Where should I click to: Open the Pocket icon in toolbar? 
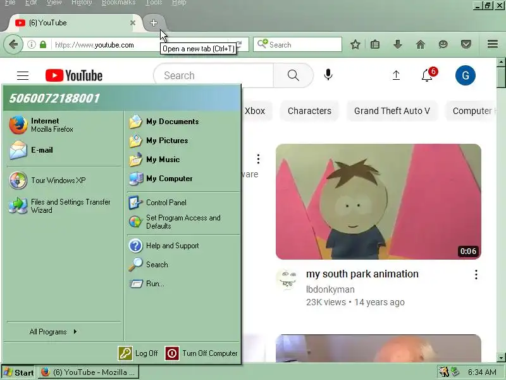click(x=466, y=44)
